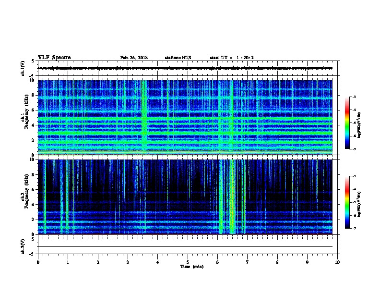Click the ch.2 color scale log(PSD) unit label
Image resolution: width=380 pixels, height=294 pixels.
(x=359, y=205)
